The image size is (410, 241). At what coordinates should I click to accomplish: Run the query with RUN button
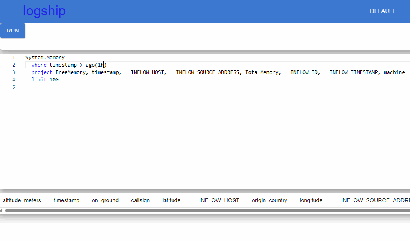click(x=13, y=31)
